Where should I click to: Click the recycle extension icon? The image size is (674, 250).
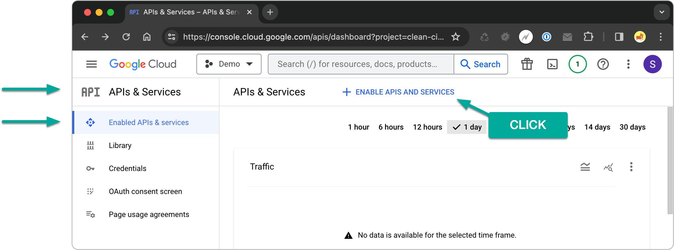(484, 37)
